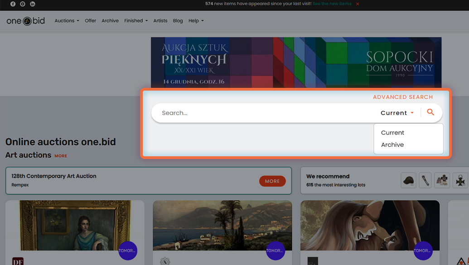This screenshot has width=469, height=265.
Task: Open the helmet lot thumbnail
Action: pos(408,181)
